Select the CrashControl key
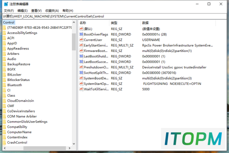This screenshot has width=229, height=153. click(x=17, y=143)
